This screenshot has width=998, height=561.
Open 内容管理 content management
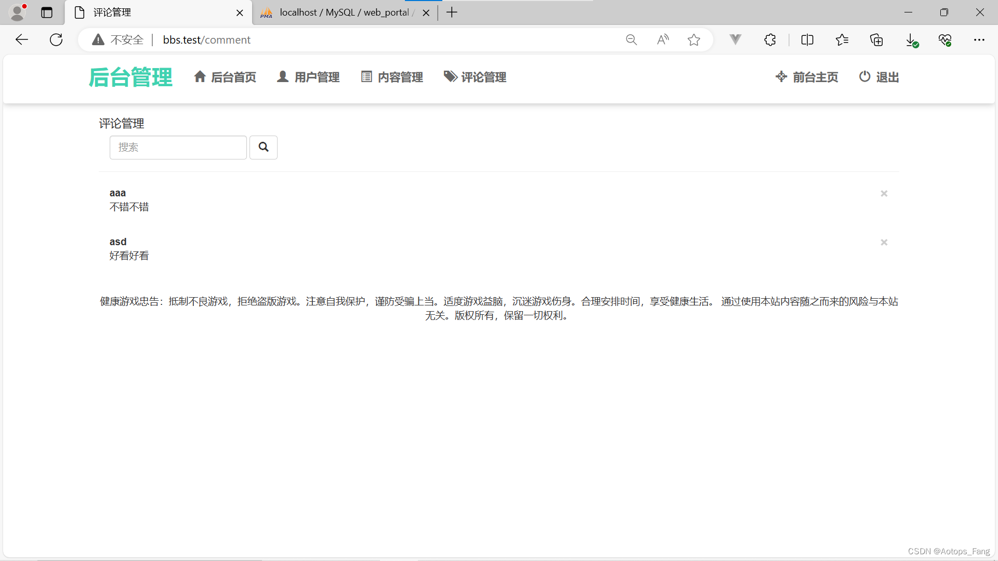[x=392, y=77]
